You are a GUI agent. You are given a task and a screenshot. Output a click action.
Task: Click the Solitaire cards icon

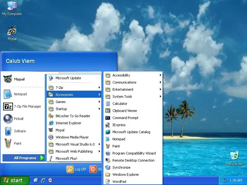[x=8, y=131]
